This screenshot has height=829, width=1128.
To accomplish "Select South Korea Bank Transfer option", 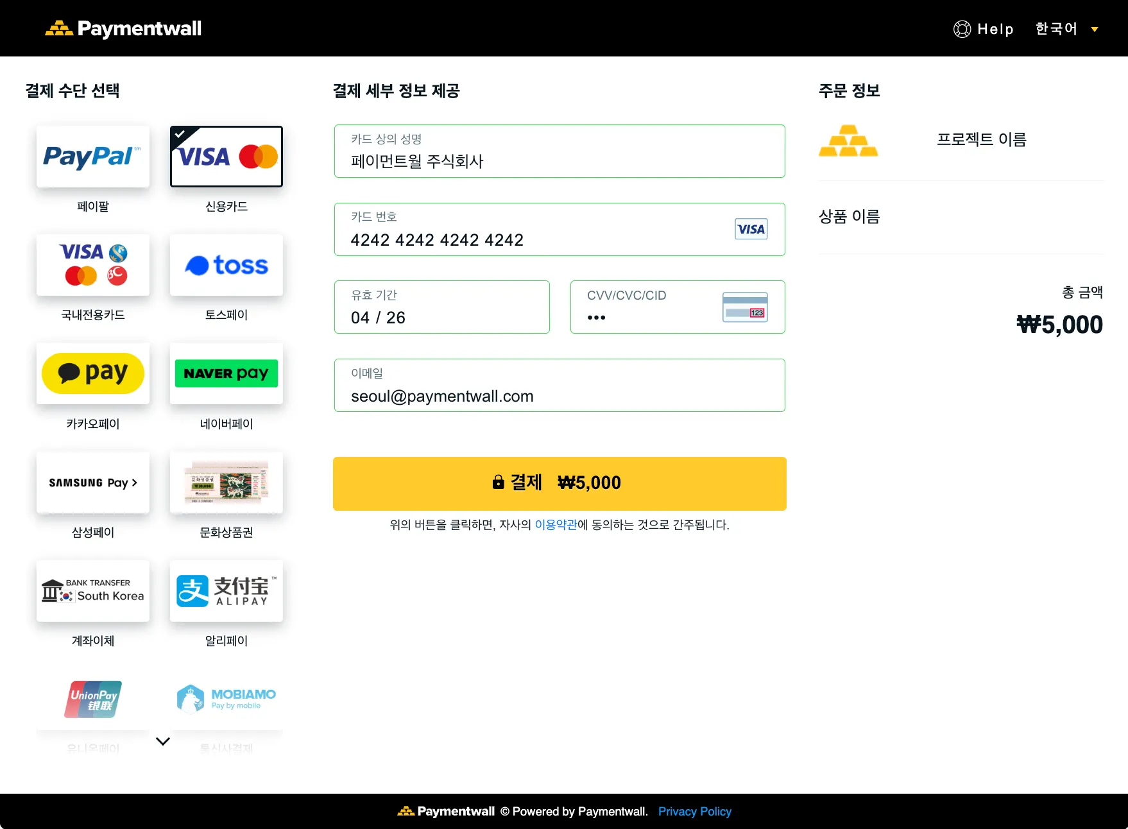I will click(x=93, y=591).
